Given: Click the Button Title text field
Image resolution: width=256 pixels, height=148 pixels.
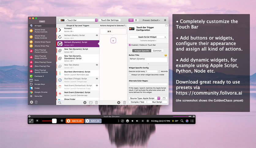Looking at the screenshot, I should (x=148, y=60).
